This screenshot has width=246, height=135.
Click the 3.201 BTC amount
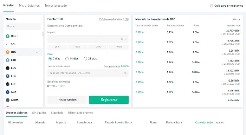pyautogui.click(x=234, y=51)
